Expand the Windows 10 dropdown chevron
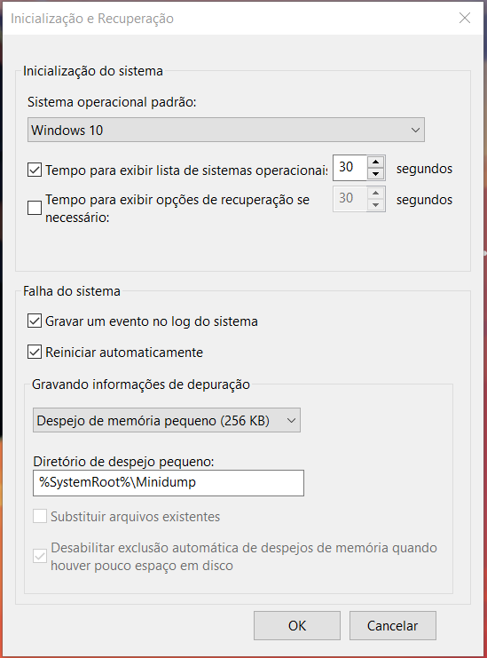 pos(415,130)
